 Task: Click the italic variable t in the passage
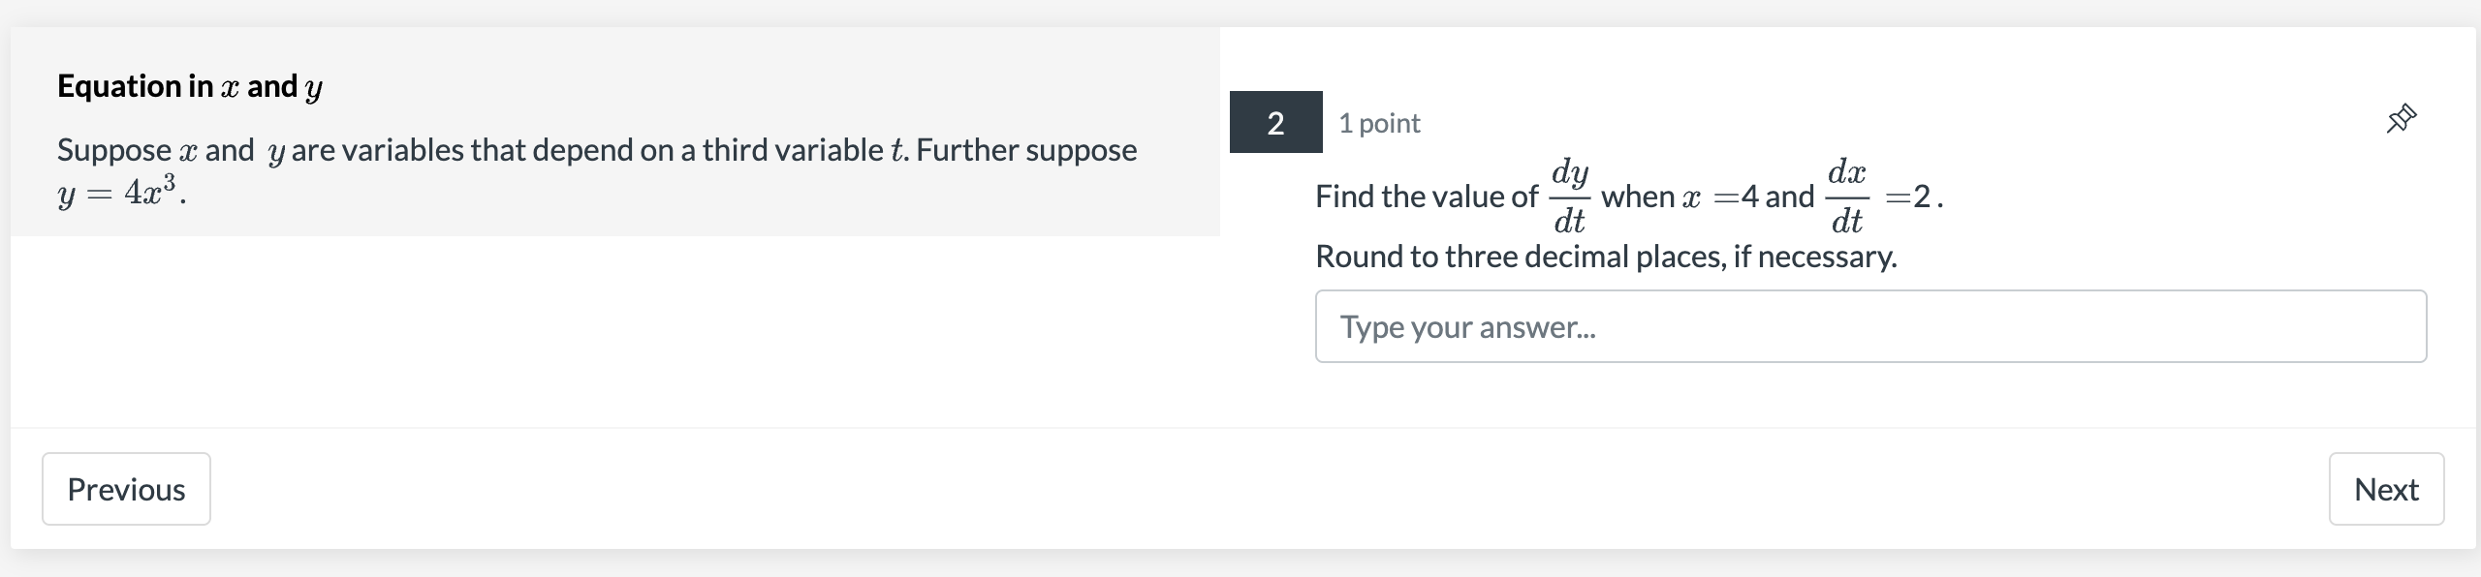[898, 150]
